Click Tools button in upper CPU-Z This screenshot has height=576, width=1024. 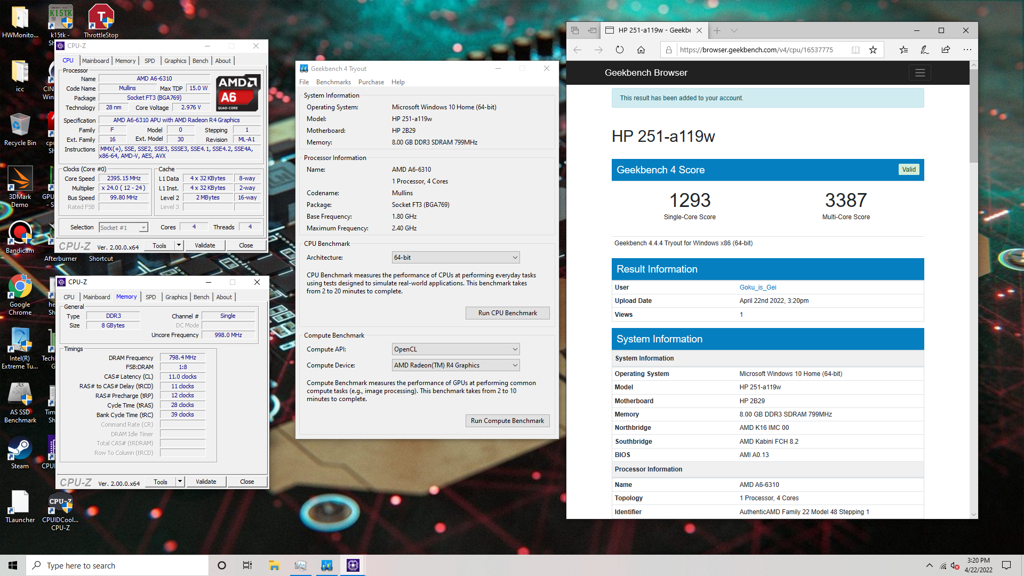159,245
